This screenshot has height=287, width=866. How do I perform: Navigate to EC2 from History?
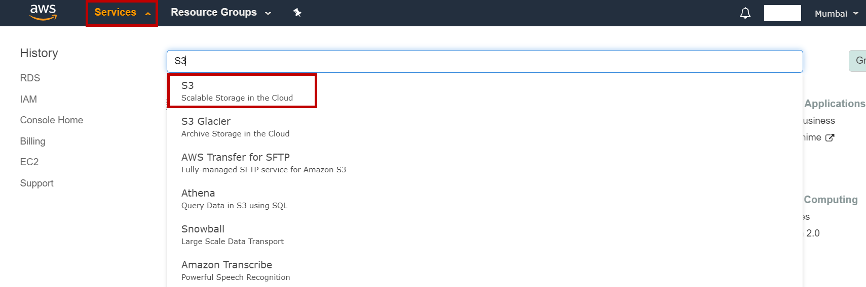[29, 162]
